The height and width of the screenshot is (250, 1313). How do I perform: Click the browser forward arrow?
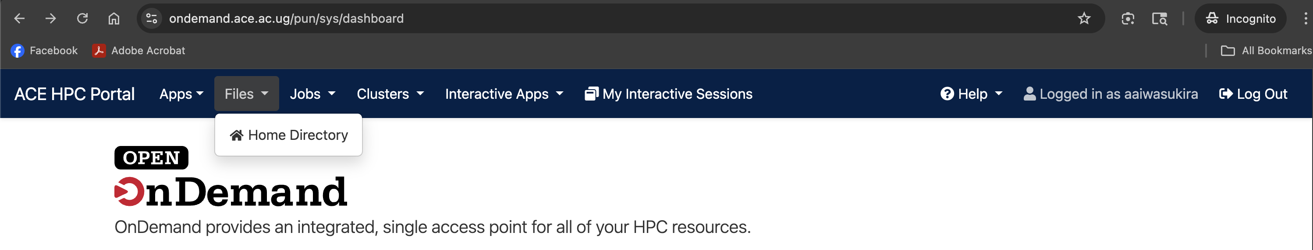(50, 19)
